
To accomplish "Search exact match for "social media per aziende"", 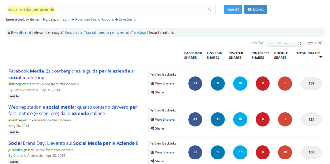I will pos(106,33).
